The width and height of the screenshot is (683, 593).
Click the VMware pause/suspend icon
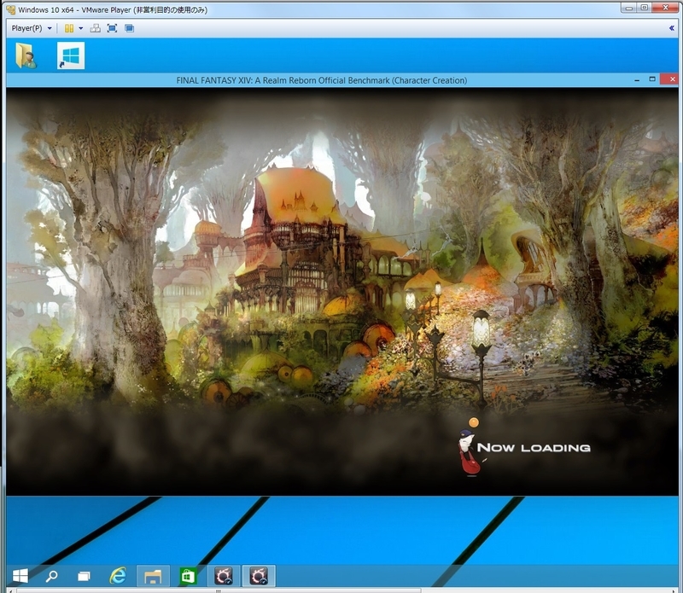[x=69, y=28]
